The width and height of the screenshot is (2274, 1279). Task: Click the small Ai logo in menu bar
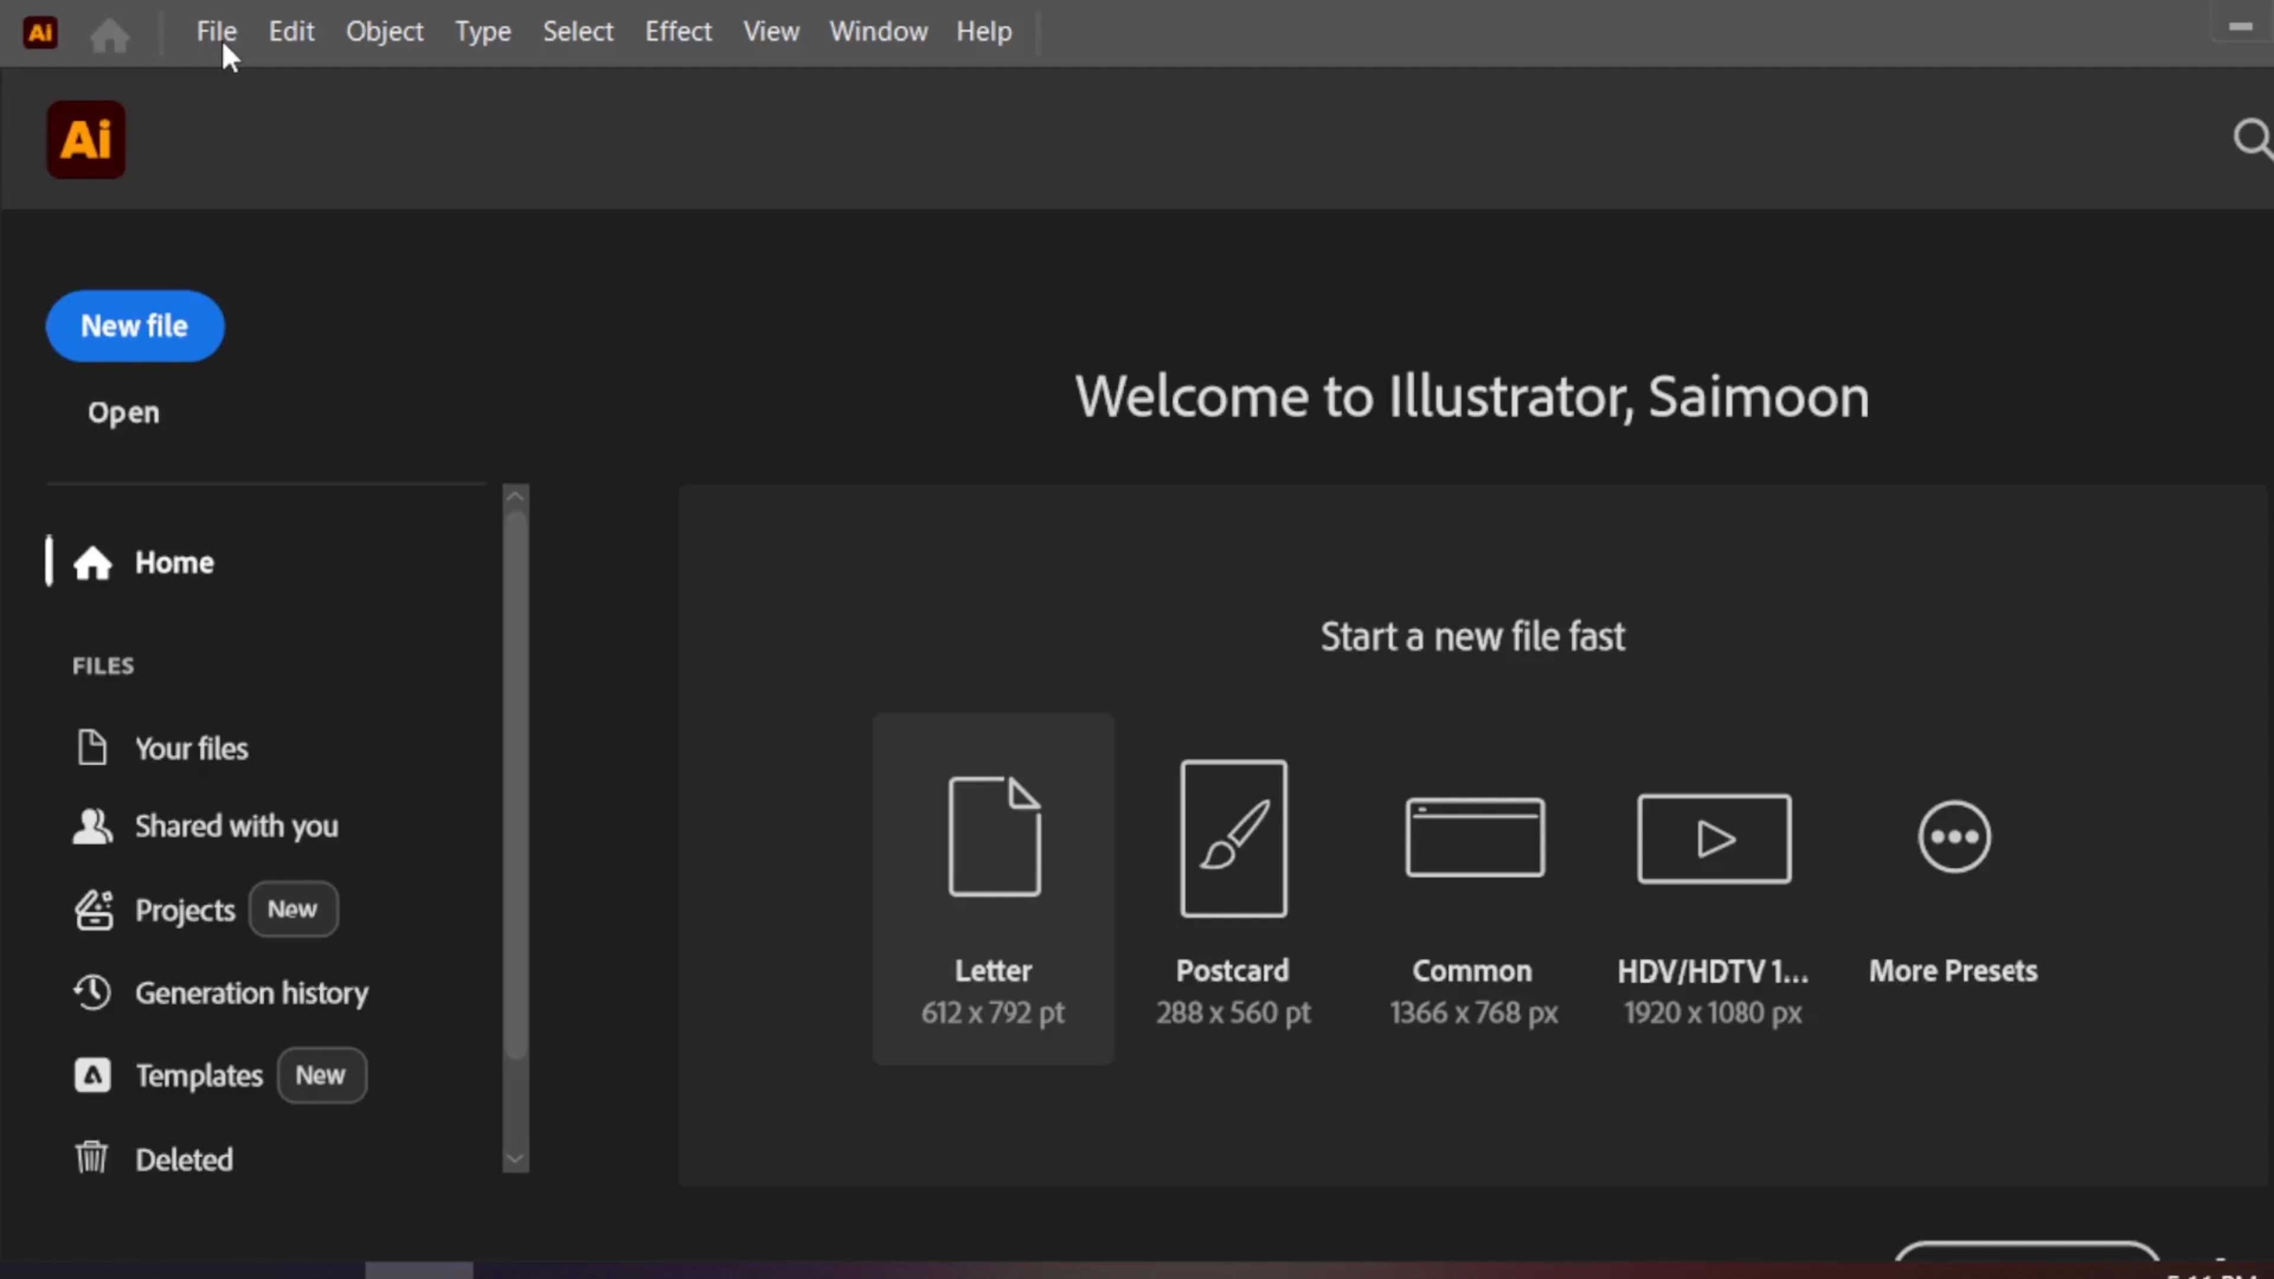click(x=41, y=33)
